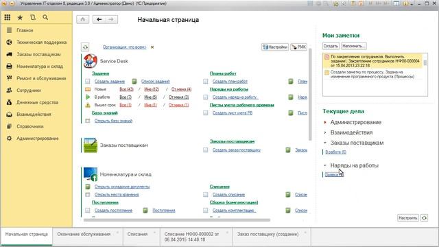Viewport: 439px width, 247px height.
Task: Click the Настроить button
Action: click(x=407, y=218)
